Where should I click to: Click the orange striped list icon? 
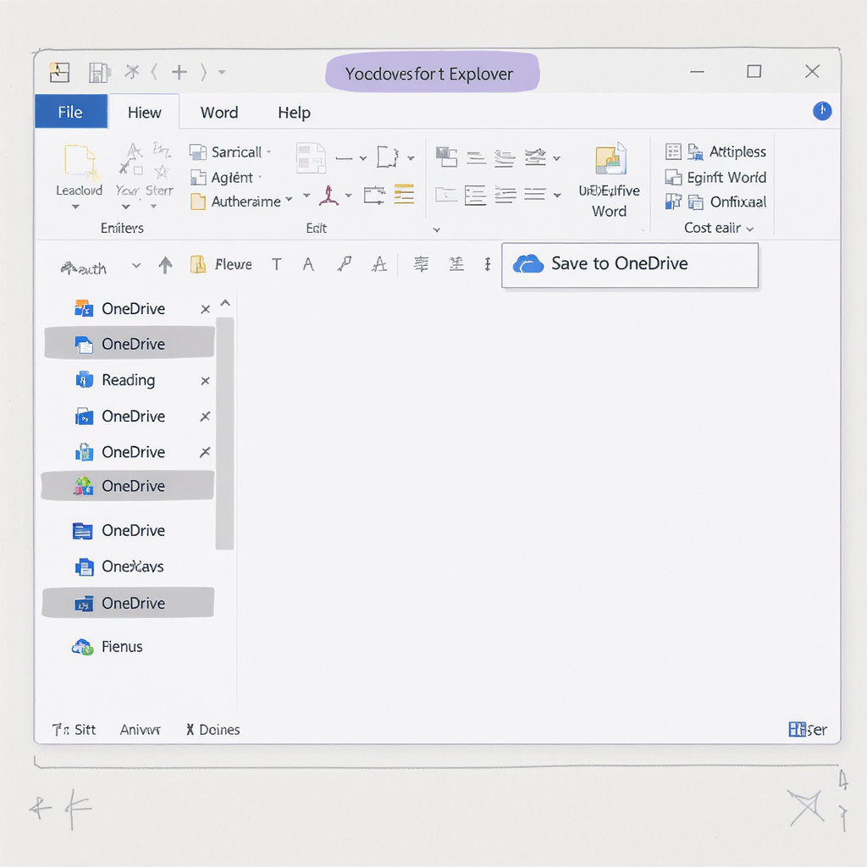404,194
